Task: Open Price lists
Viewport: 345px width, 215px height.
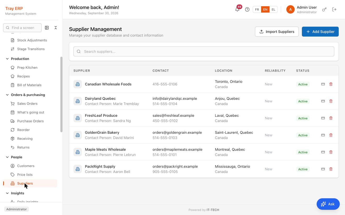Action: click(30, 175)
